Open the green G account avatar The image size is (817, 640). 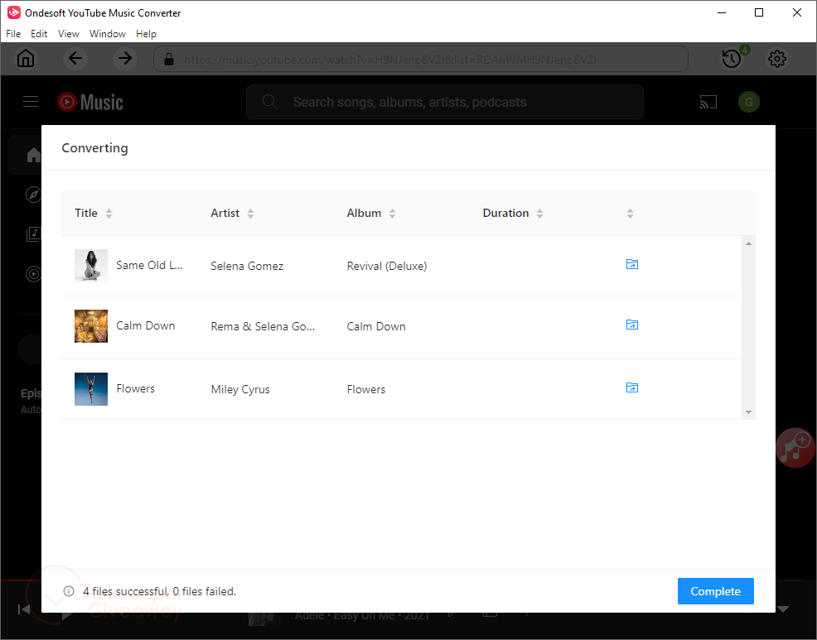pos(749,102)
